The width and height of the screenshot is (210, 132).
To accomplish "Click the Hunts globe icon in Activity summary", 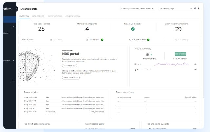I will click(135, 64).
